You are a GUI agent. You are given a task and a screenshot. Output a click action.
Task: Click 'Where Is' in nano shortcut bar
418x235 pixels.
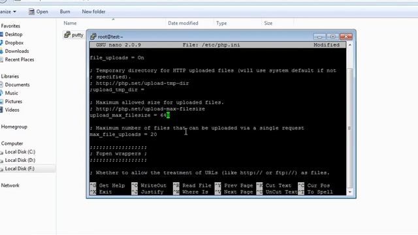point(195,192)
